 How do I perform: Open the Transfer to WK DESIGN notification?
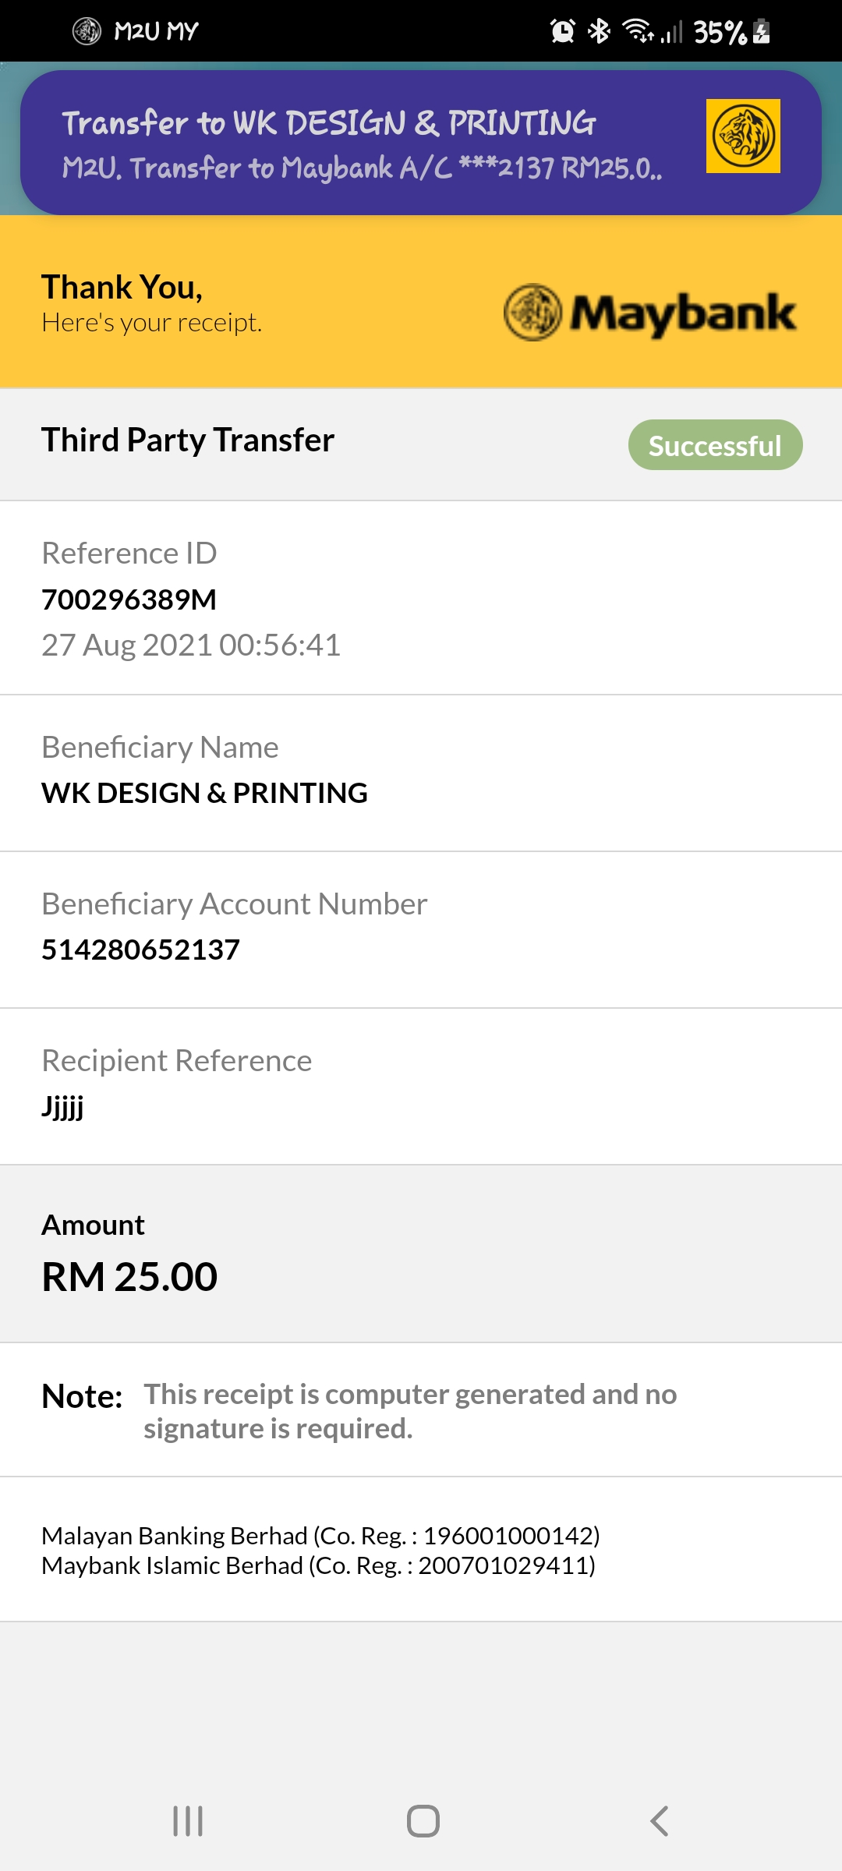[421, 143]
